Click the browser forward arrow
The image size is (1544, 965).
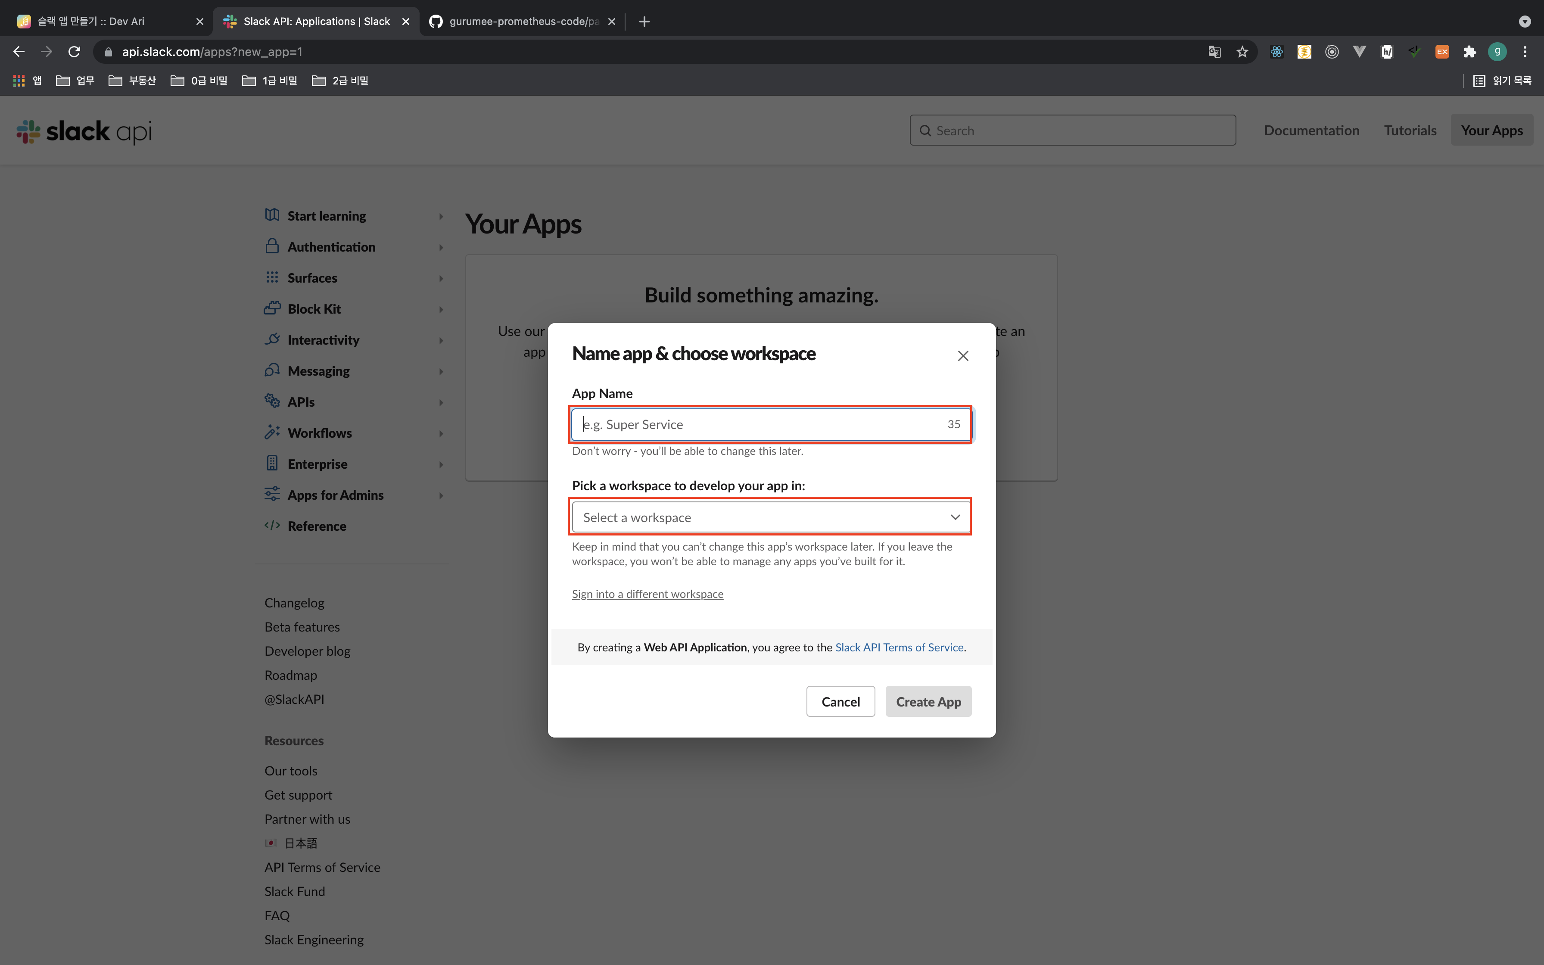click(x=47, y=52)
